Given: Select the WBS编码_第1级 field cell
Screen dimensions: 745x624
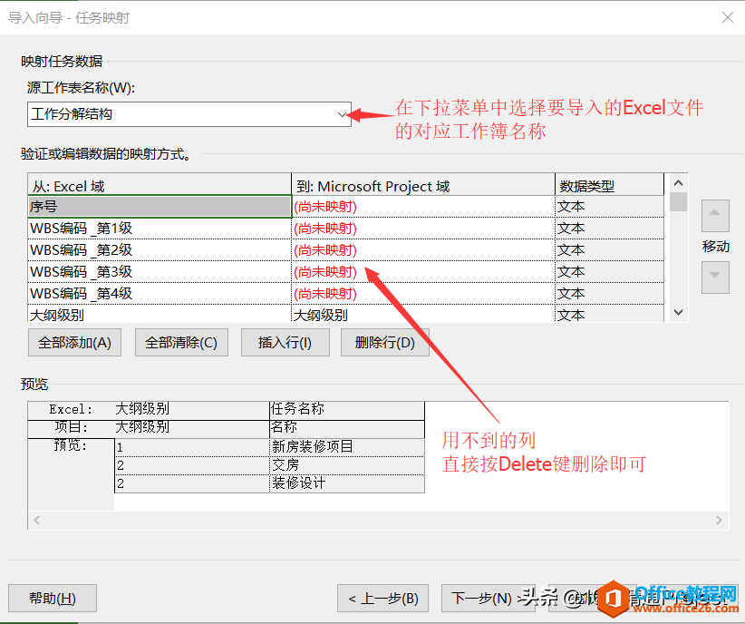Looking at the screenshot, I should click(x=159, y=229).
